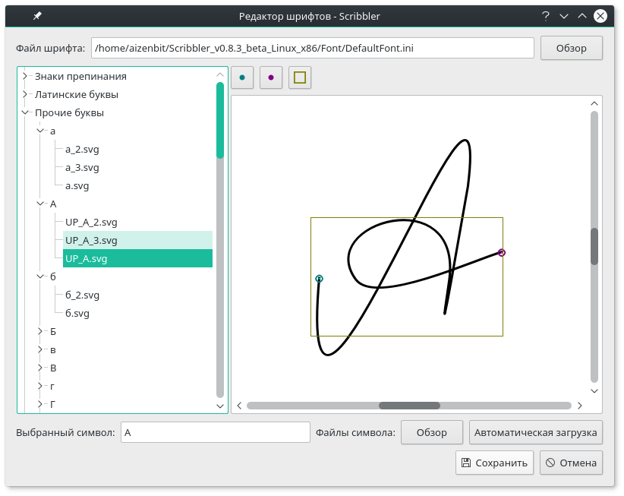Image resolution: width=624 pixels, height=496 pixels.
Task: Click the pin icon in title bar
Action: point(37,16)
